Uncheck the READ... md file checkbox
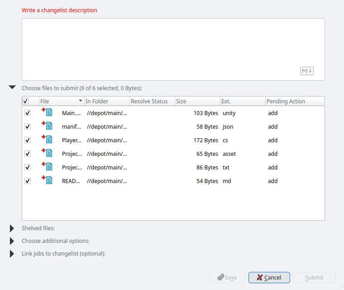This screenshot has width=344, height=290. tap(28, 181)
